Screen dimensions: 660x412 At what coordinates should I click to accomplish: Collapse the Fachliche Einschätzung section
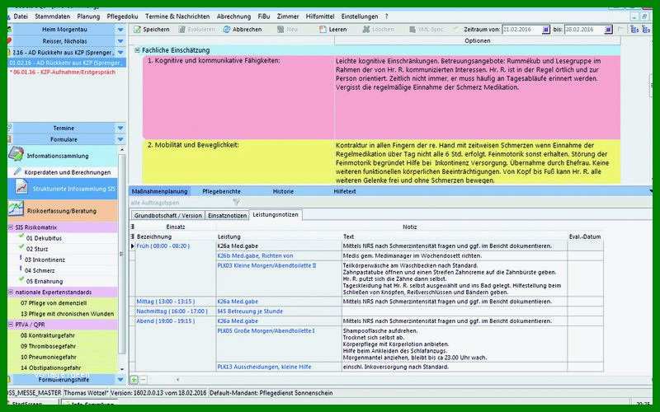coord(137,50)
